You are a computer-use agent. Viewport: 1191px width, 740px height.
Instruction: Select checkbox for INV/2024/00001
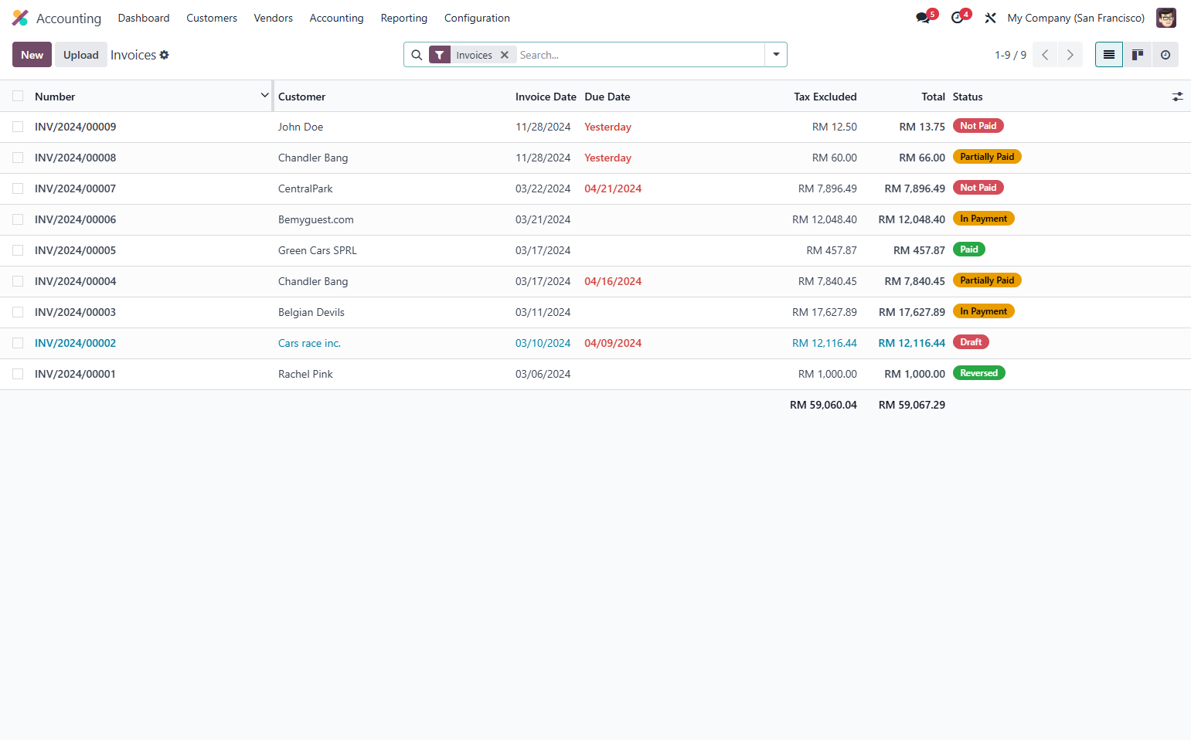[18, 374]
